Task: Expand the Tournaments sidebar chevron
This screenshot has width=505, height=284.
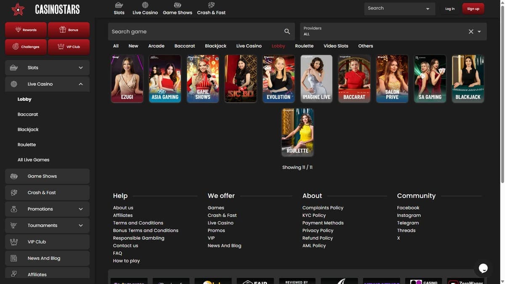Action: [81, 226]
